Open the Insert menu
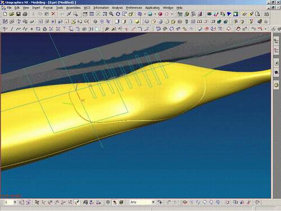 [x=36, y=8]
